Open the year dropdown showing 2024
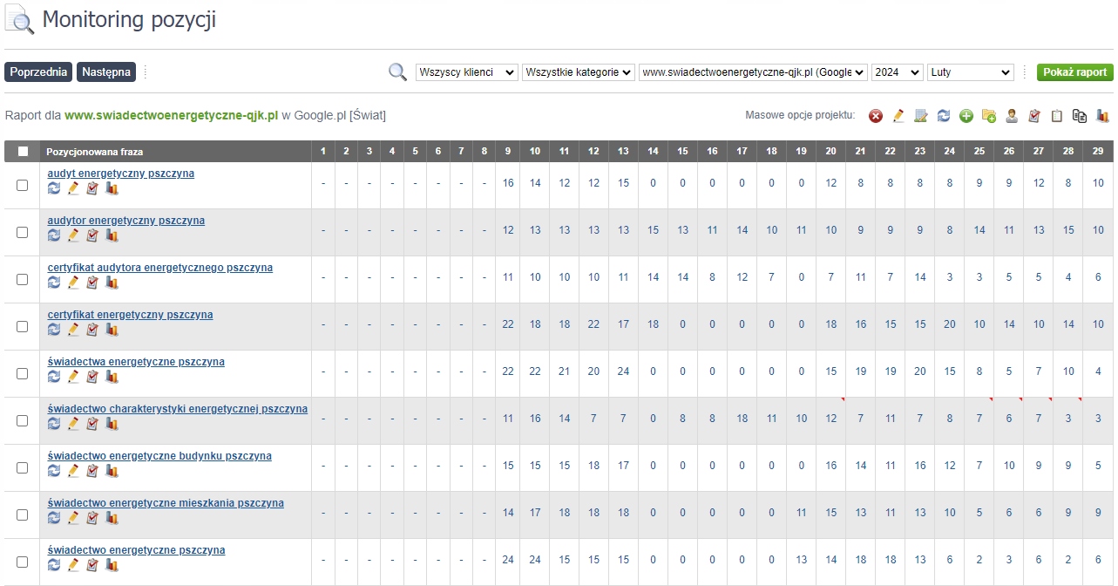The image size is (1118, 586). (x=897, y=72)
